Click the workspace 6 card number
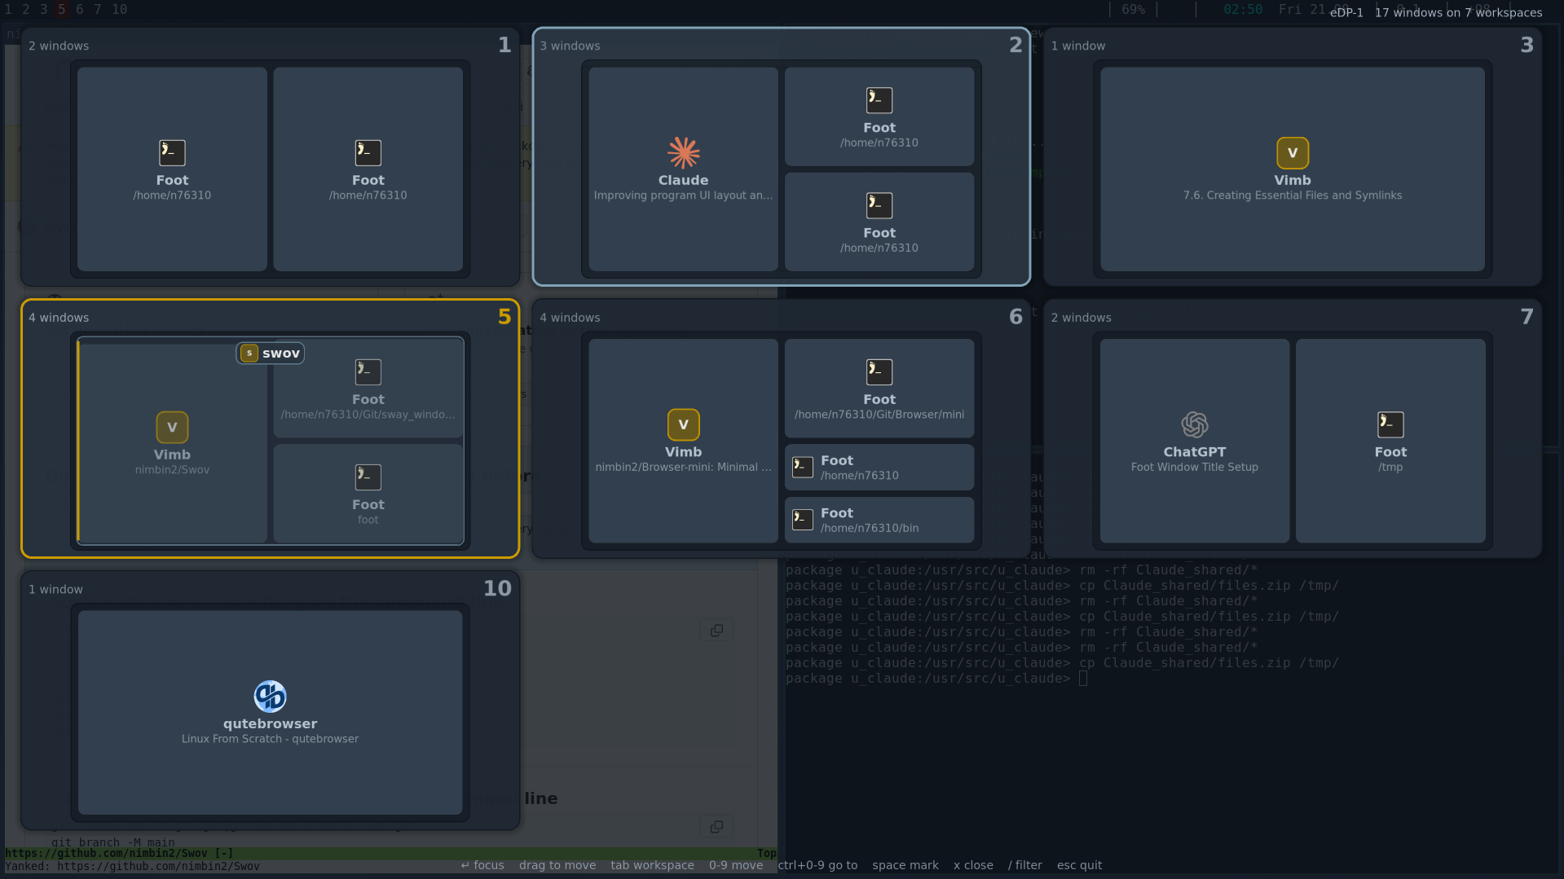 point(1015,317)
